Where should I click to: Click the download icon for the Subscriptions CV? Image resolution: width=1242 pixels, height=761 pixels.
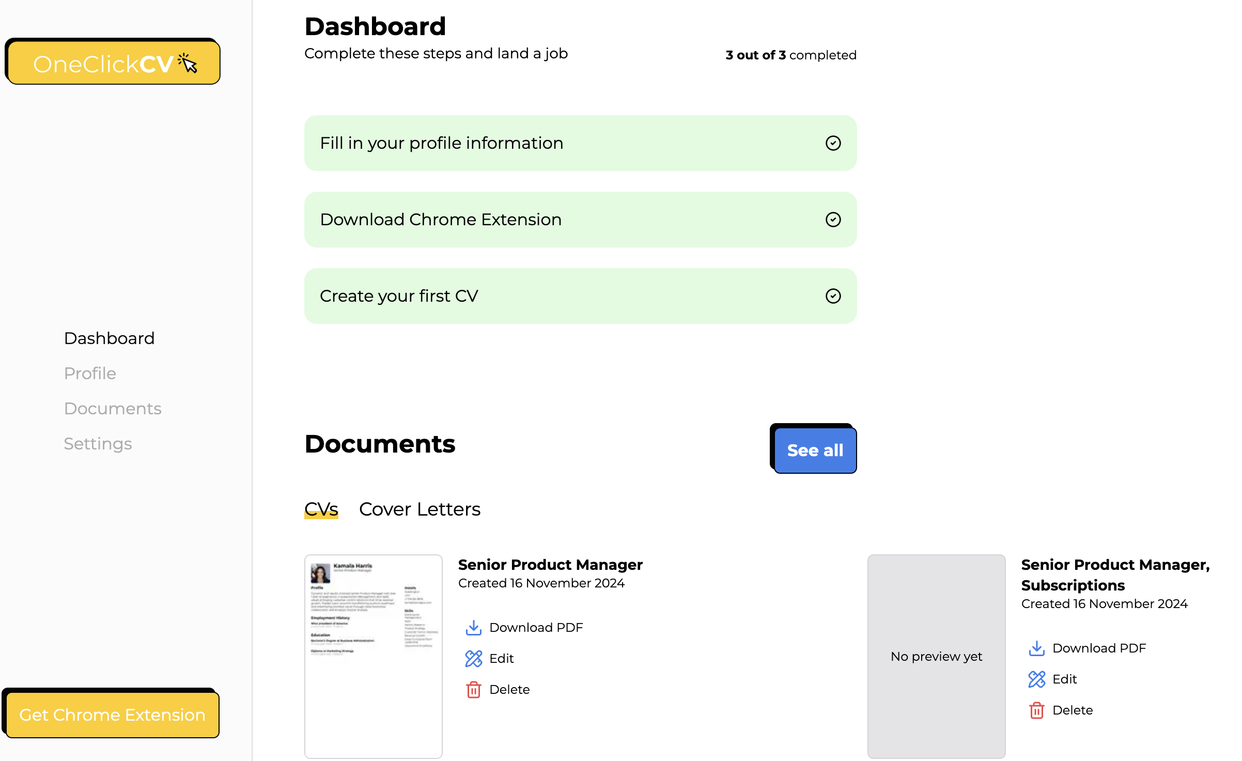click(1036, 648)
